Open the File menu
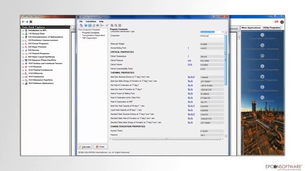This screenshot has width=305, height=171. click(81, 21)
